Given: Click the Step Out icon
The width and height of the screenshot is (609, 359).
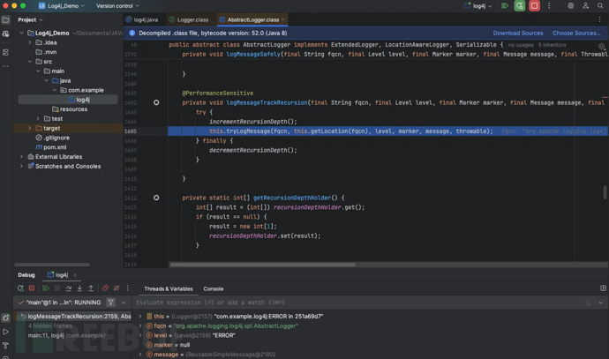Looking at the screenshot, I should click(x=91, y=288).
